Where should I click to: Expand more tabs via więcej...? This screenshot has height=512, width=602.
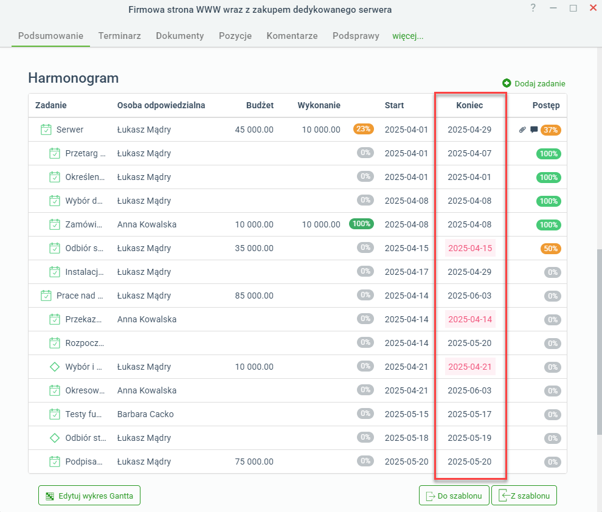tap(408, 36)
